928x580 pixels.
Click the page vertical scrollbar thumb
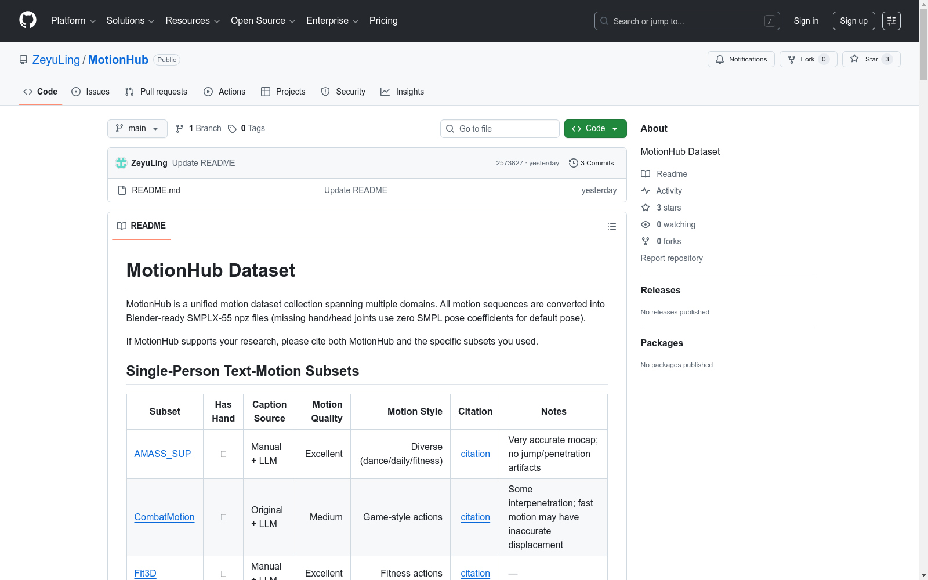click(923, 43)
